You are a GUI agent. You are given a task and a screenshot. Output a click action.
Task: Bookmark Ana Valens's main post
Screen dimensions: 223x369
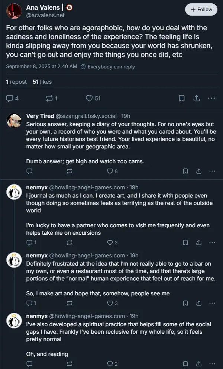(182, 98)
